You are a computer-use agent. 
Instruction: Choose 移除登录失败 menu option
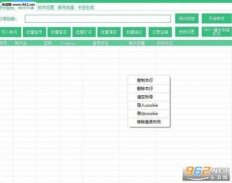[x=149, y=122]
